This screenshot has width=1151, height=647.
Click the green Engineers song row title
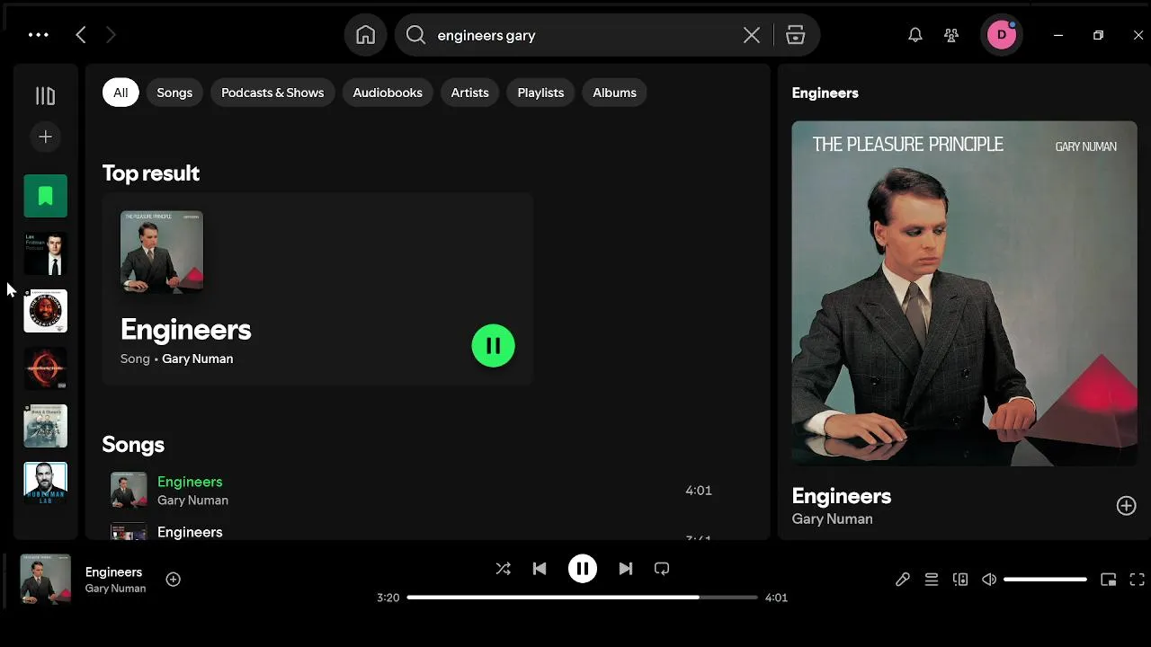click(x=190, y=482)
